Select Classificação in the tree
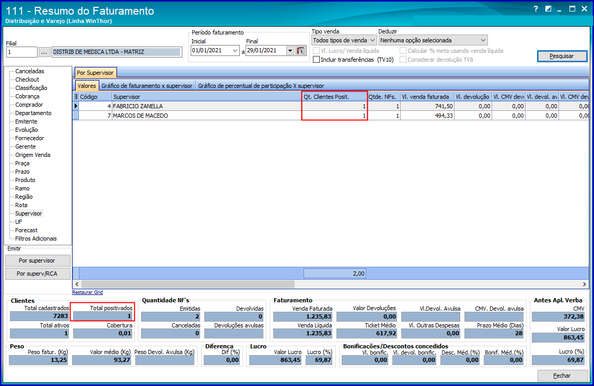Screen dimensions: 594x386 (31, 88)
